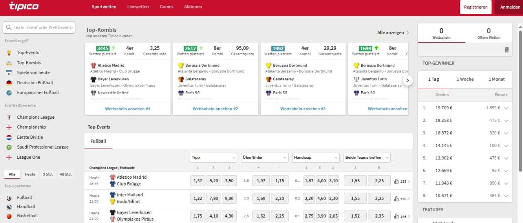Click the Borussia Dortmund jersey in combo #2
523x223 pixels.
[x=181, y=65]
